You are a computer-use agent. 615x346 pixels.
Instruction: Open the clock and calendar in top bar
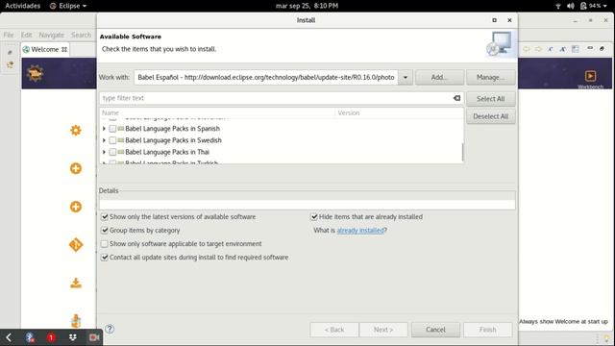307,6
